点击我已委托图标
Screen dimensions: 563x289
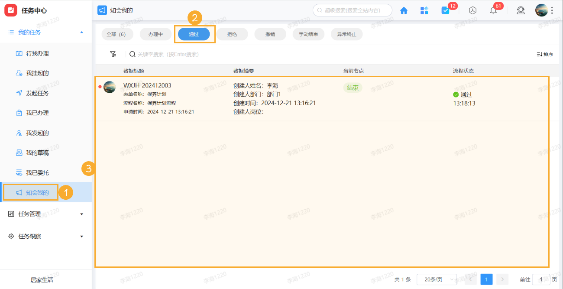pyautogui.click(x=19, y=172)
